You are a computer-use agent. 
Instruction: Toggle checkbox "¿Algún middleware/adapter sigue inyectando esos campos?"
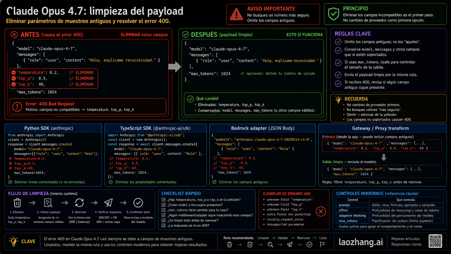pyautogui.click(x=163, y=215)
